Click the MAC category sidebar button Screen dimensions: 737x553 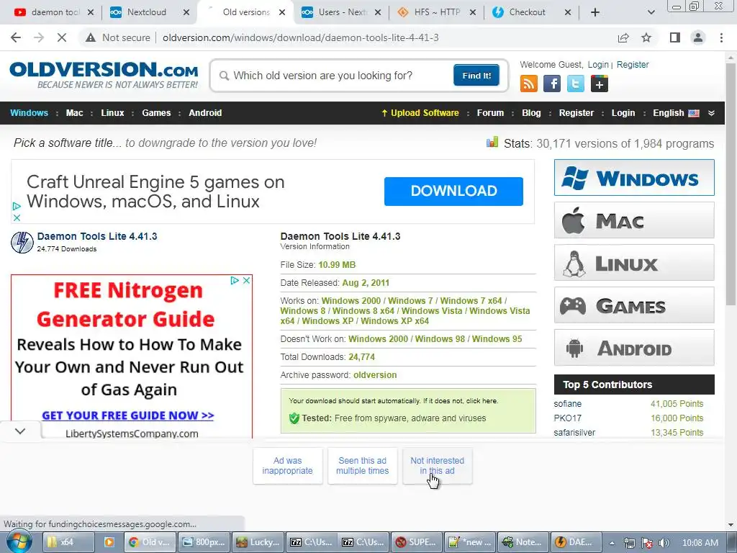634,220
